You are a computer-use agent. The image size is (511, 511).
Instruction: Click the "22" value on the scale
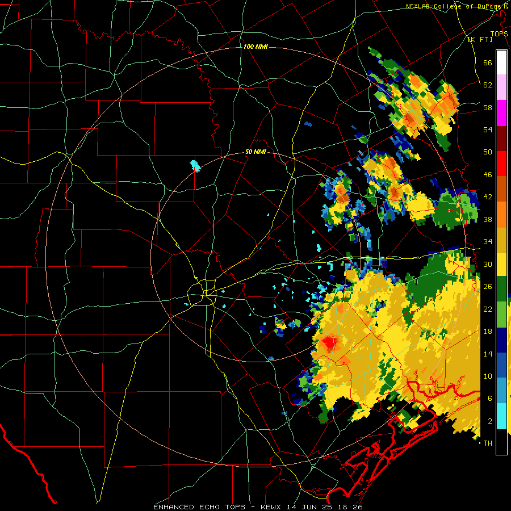coord(488,309)
